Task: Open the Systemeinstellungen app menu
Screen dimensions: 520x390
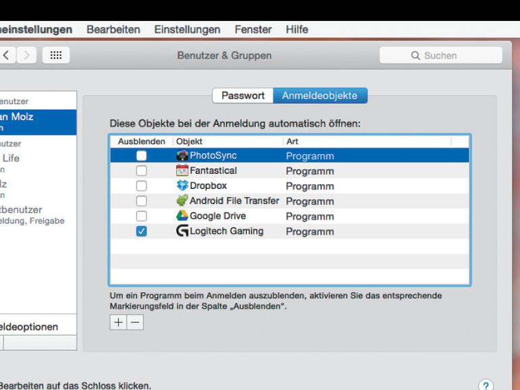Action: click(36, 30)
